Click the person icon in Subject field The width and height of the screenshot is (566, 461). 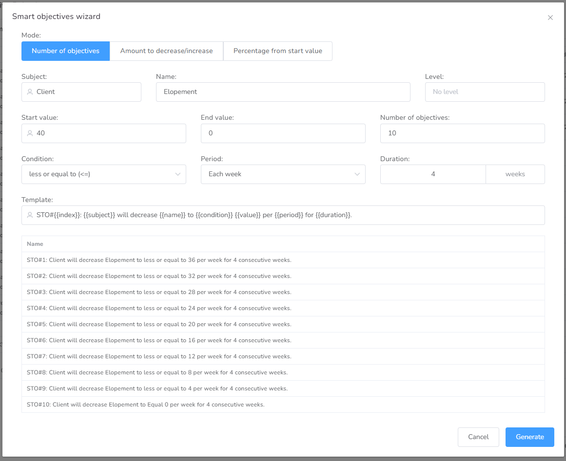click(x=30, y=92)
